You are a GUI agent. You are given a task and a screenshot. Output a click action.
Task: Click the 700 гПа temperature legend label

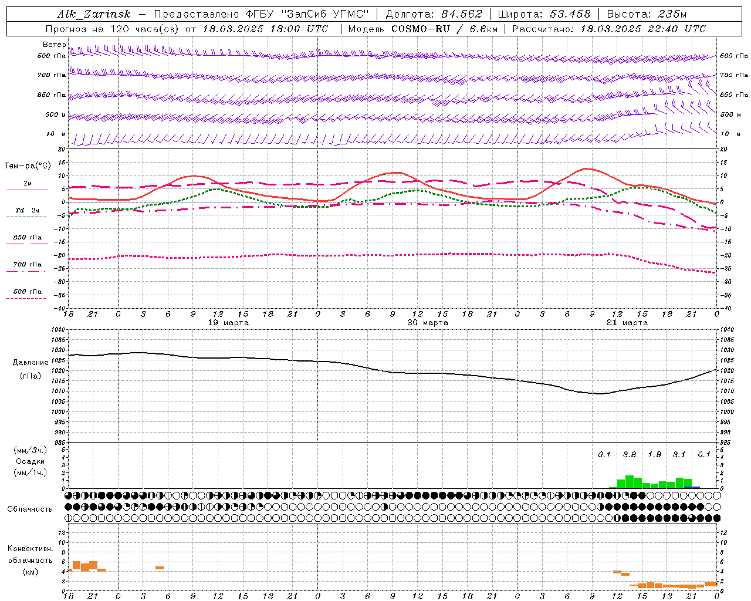(x=28, y=265)
